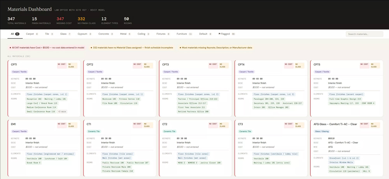Click the Storefront (Lvl 1 & Lvl 2) chip
The height and width of the screenshot is (179, 389).
[x=344, y=158]
